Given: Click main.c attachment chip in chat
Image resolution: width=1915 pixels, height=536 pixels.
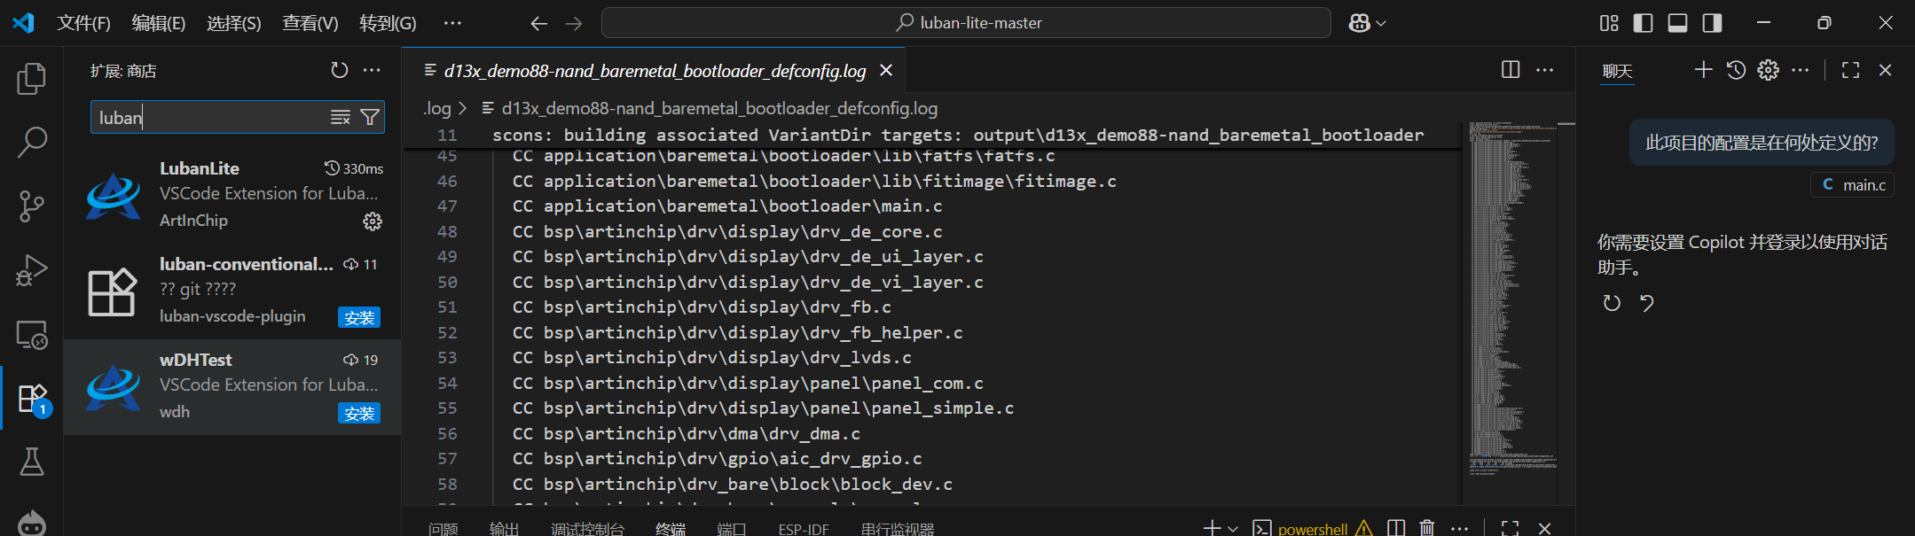Looking at the screenshot, I should [1852, 185].
